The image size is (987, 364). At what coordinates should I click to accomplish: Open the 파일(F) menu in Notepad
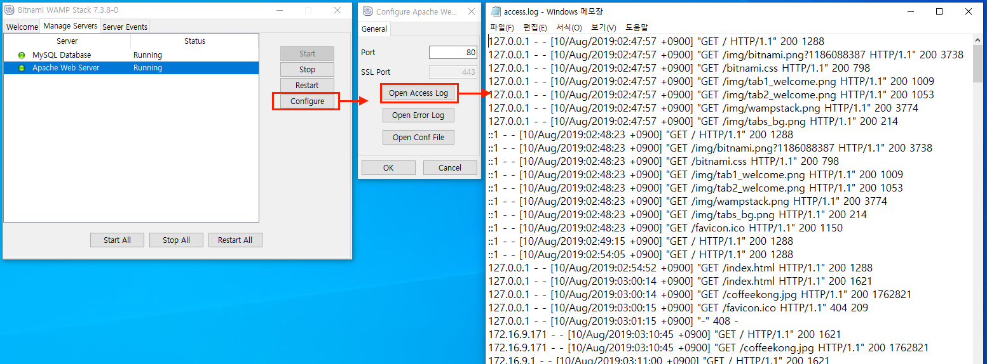pos(501,28)
